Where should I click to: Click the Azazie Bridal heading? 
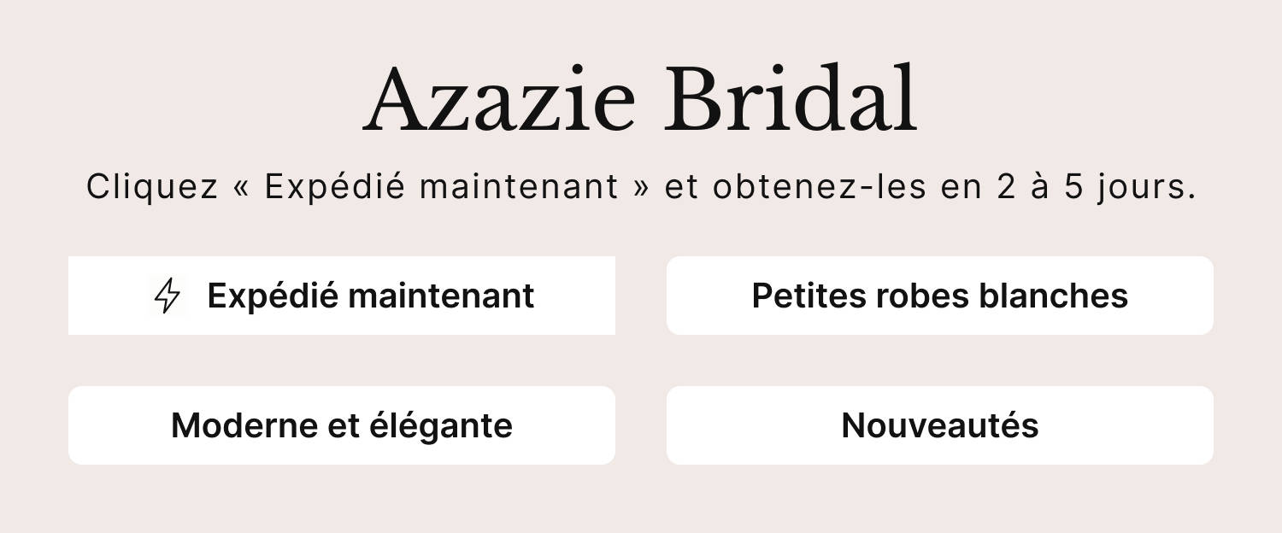click(641, 101)
